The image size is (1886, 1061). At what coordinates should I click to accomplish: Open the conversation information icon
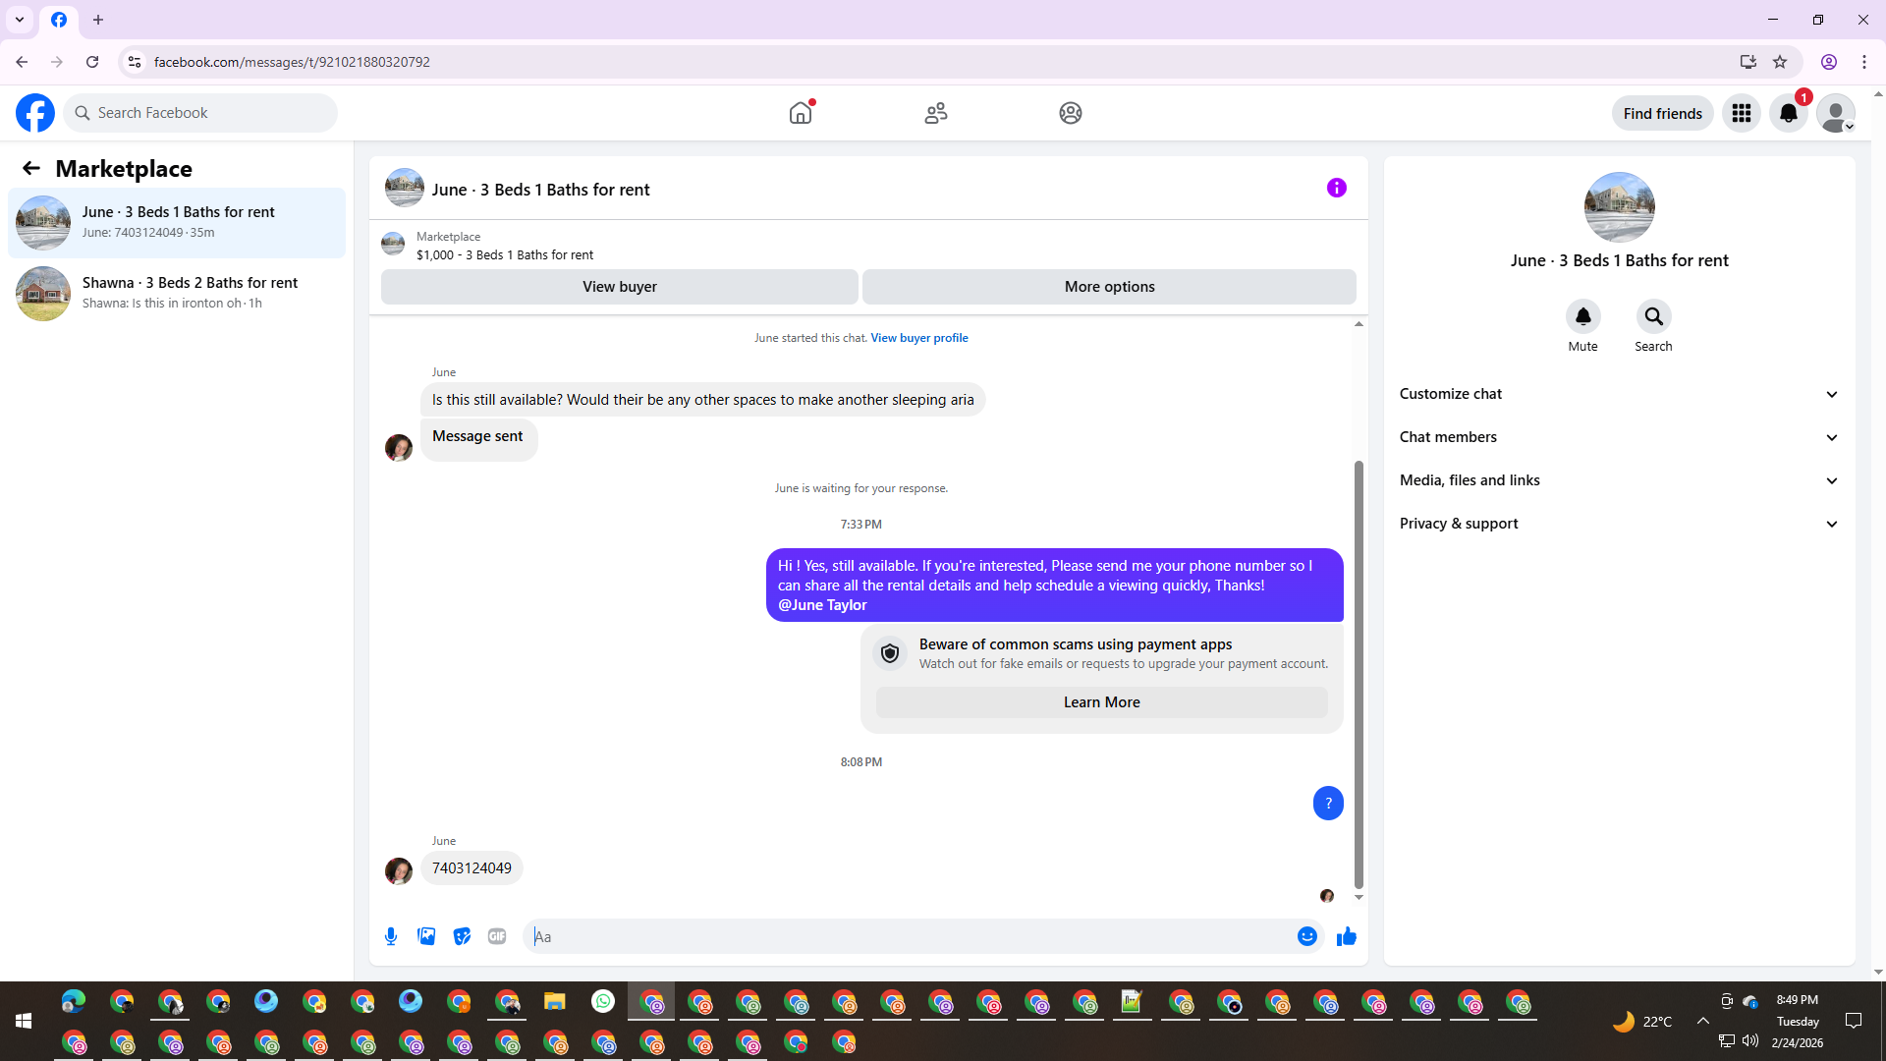coord(1336,188)
